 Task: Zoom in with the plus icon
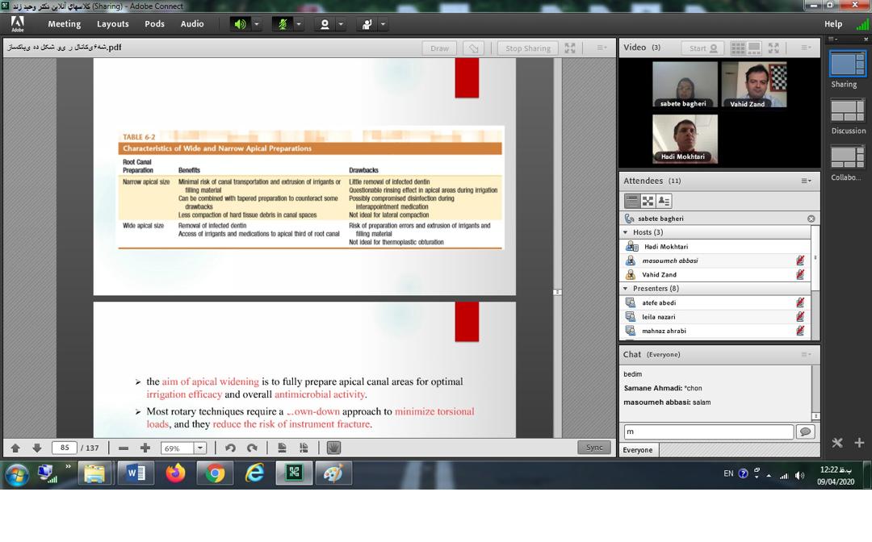[145, 448]
